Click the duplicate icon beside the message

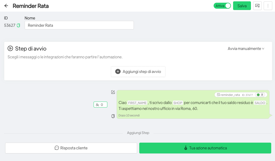[x=113, y=116]
